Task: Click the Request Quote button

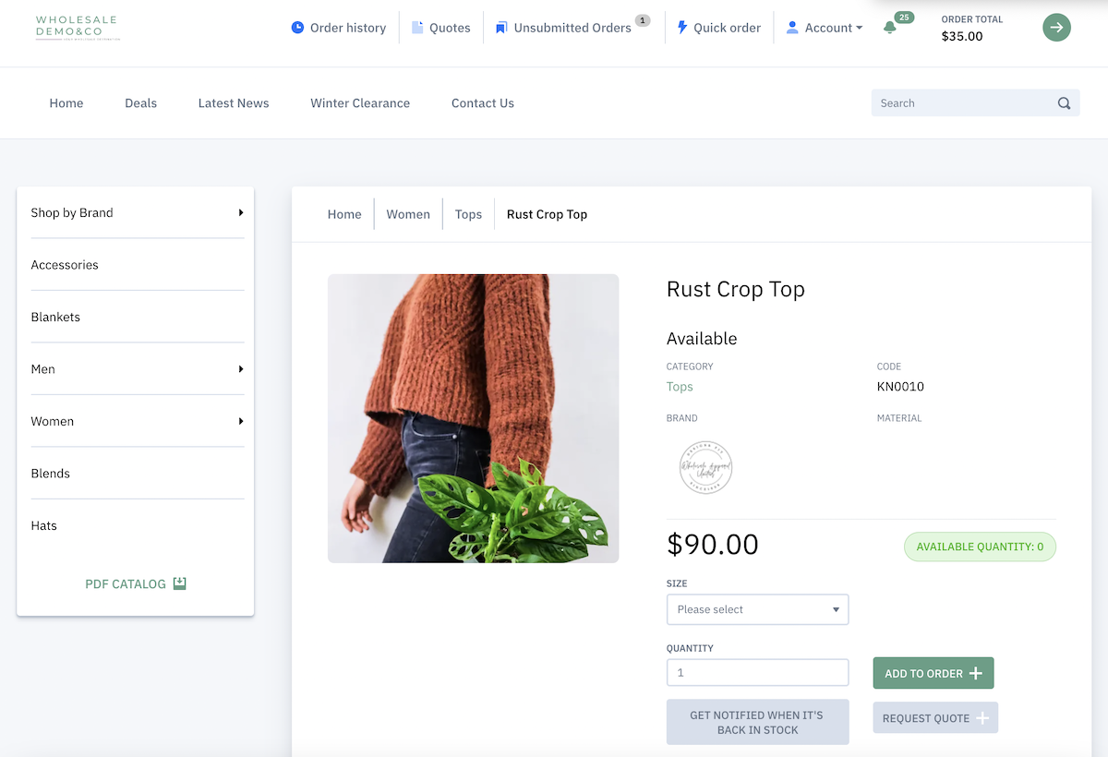Action: point(934,718)
